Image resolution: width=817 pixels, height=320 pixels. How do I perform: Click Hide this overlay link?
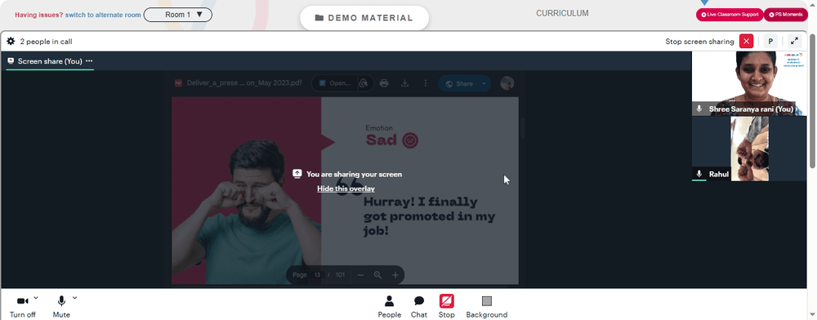[346, 189]
